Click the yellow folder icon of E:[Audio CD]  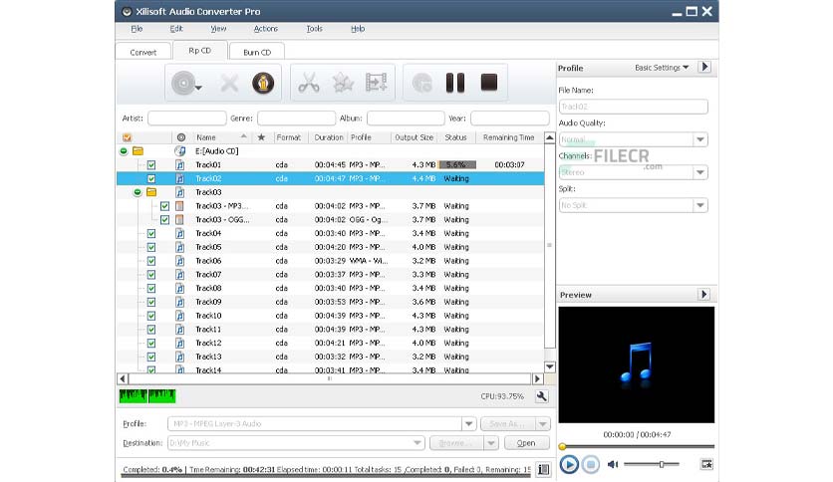tap(139, 151)
